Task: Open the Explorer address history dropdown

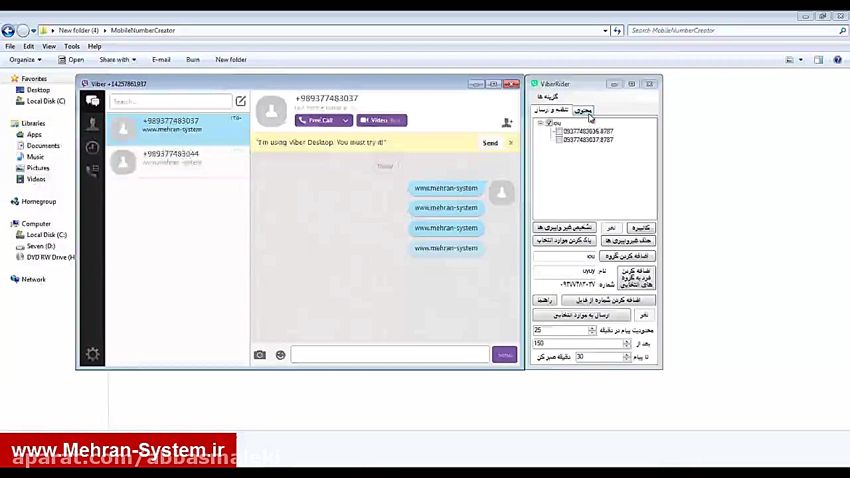Action: click(605, 31)
